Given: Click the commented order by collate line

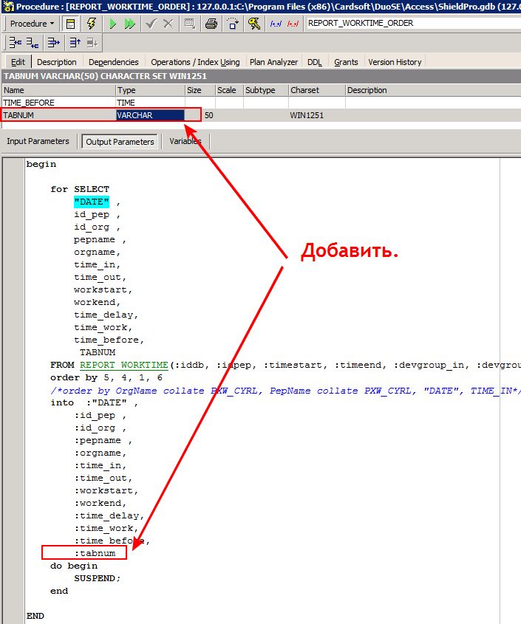Looking at the screenshot, I should pyautogui.click(x=285, y=391).
